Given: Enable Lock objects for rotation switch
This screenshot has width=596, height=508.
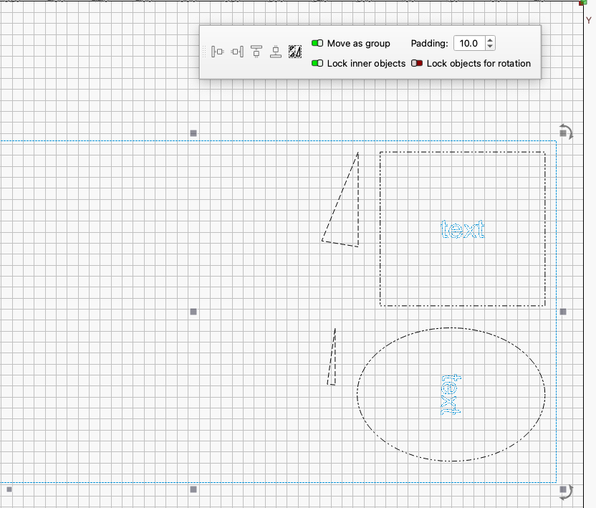Looking at the screenshot, I should click(x=417, y=64).
